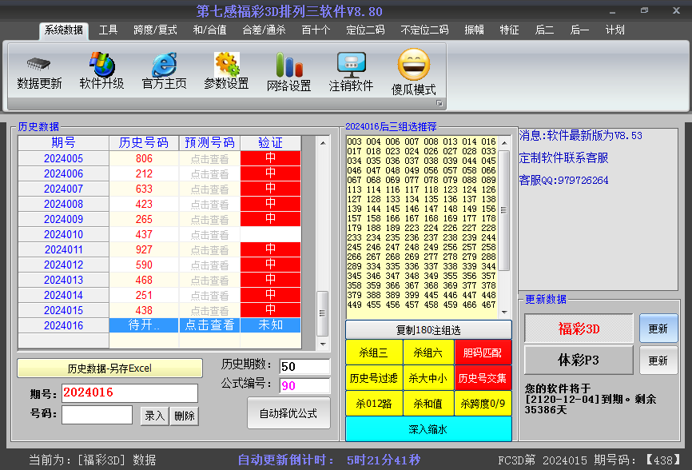This screenshot has height=470, width=692.
Task: Click 注销软件 monitor icon
Action: pos(352,65)
